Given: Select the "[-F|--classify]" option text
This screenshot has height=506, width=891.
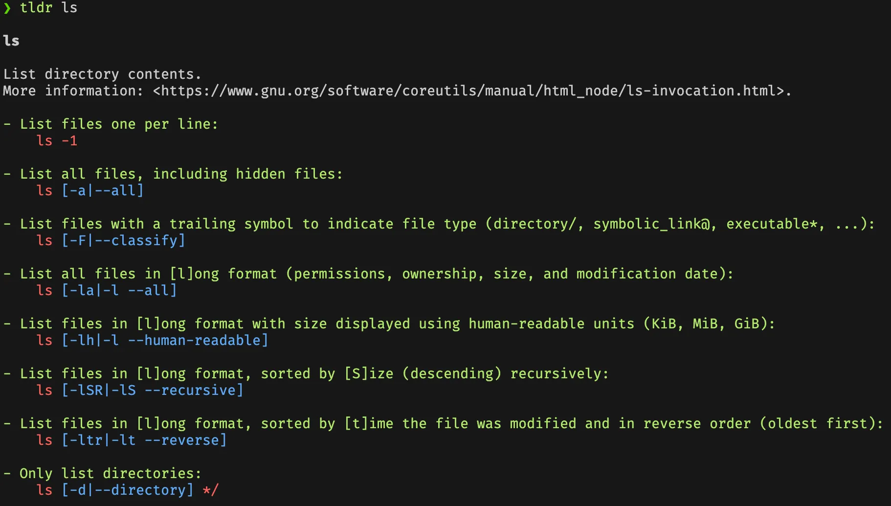Looking at the screenshot, I should (123, 241).
